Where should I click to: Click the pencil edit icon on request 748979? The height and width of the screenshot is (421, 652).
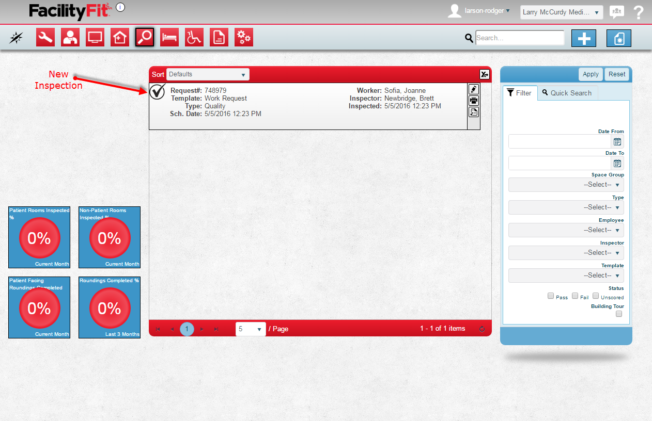click(474, 89)
